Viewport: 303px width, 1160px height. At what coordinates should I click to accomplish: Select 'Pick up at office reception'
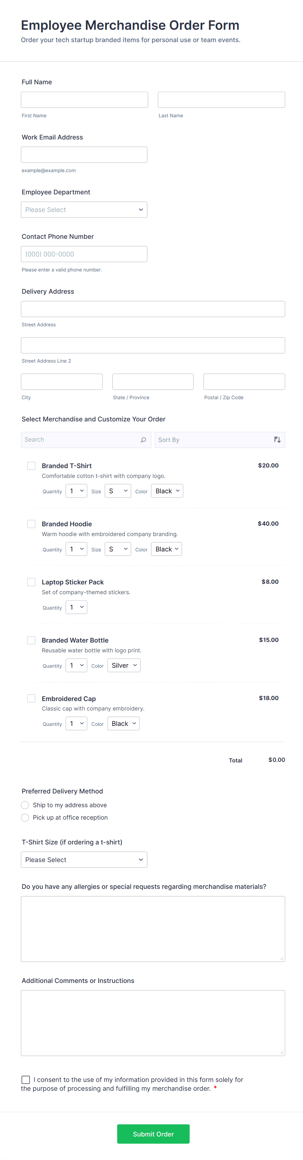pyautogui.click(x=25, y=817)
